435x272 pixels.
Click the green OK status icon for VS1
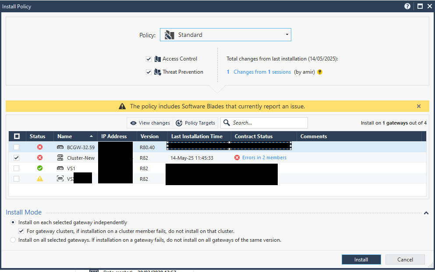(40, 168)
